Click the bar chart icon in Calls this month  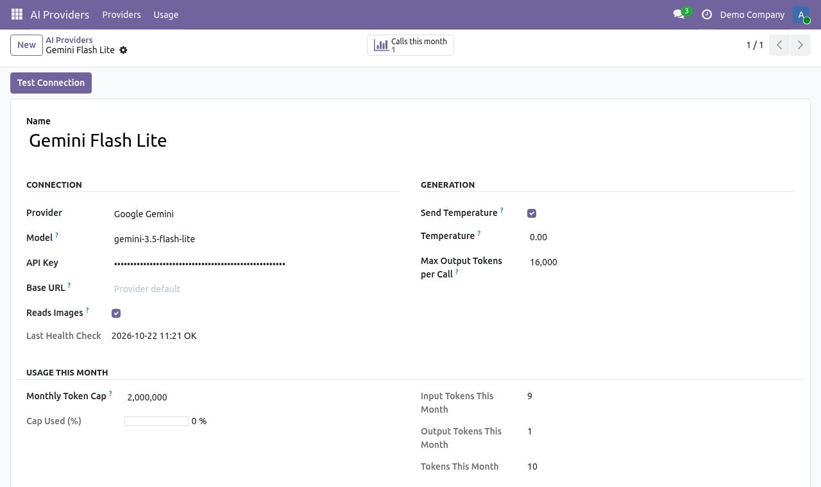[381, 45]
